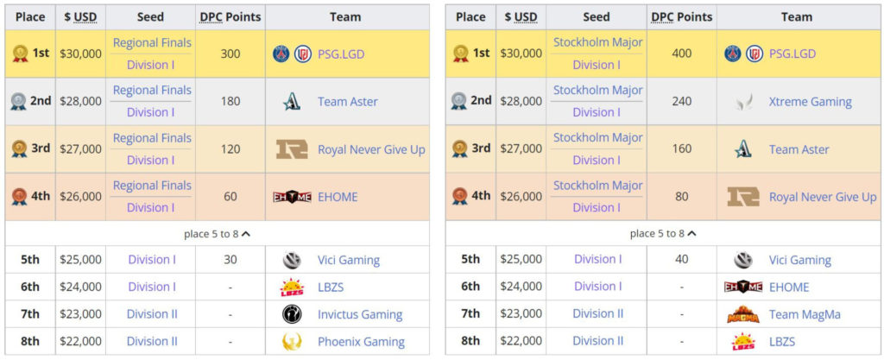The height and width of the screenshot is (360, 884).
Task: Click the Royal Never Give Up logo in left table
Action: (x=292, y=149)
